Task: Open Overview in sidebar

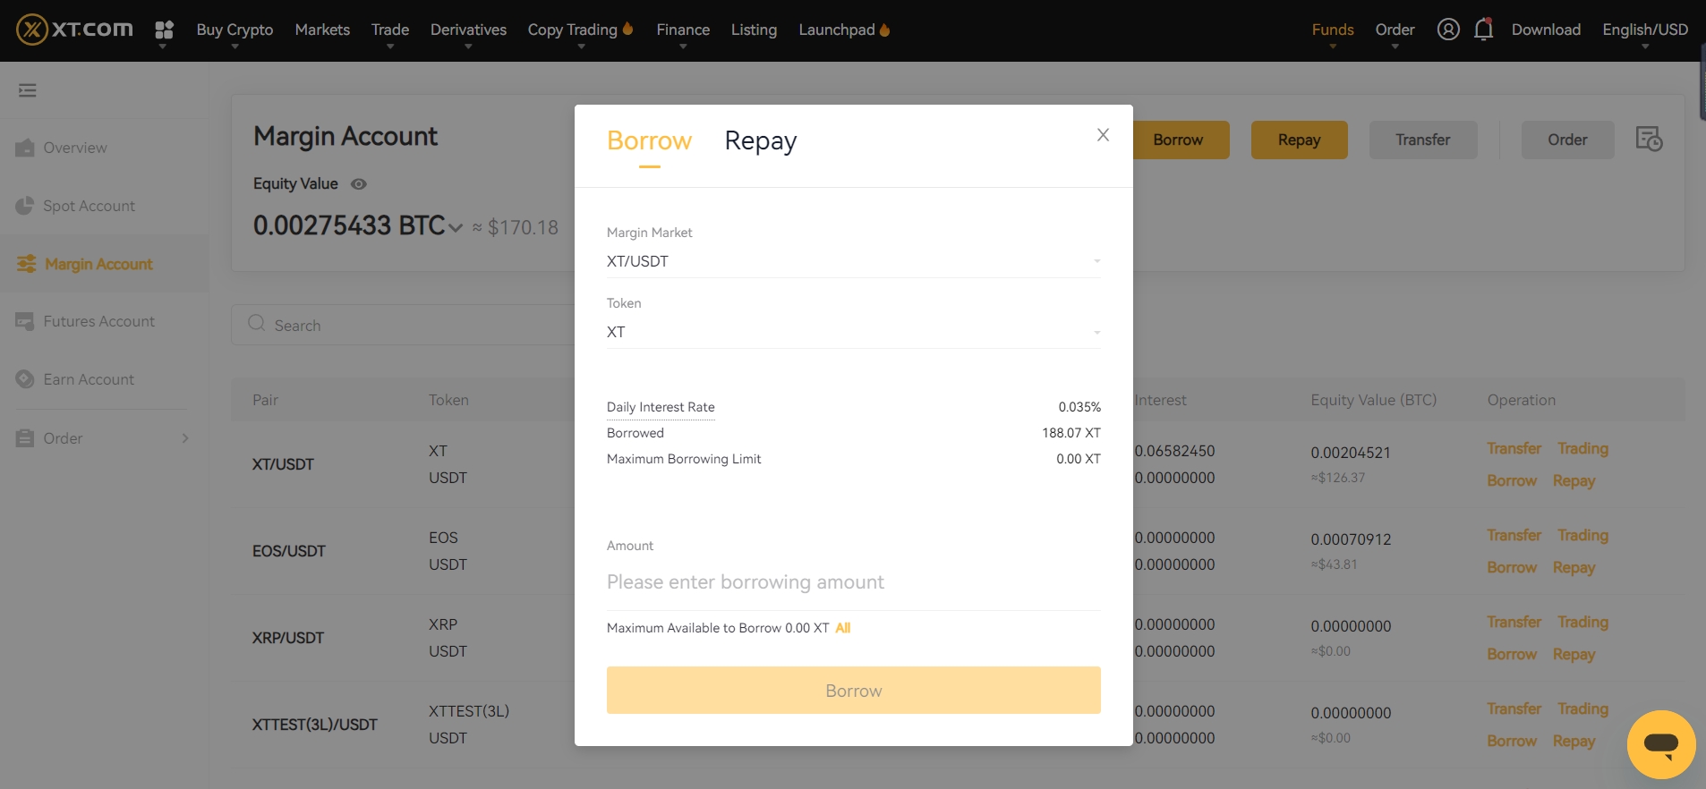Action: pos(75,148)
